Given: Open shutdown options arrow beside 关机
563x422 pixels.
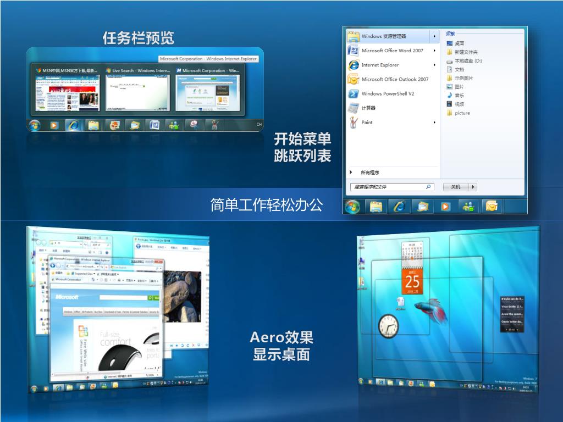Looking at the screenshot, I should (473, 187).
